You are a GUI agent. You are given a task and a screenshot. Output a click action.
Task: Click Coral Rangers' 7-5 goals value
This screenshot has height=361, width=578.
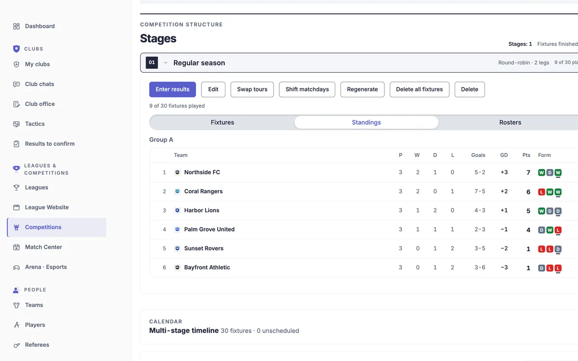(x=480, y=192)
